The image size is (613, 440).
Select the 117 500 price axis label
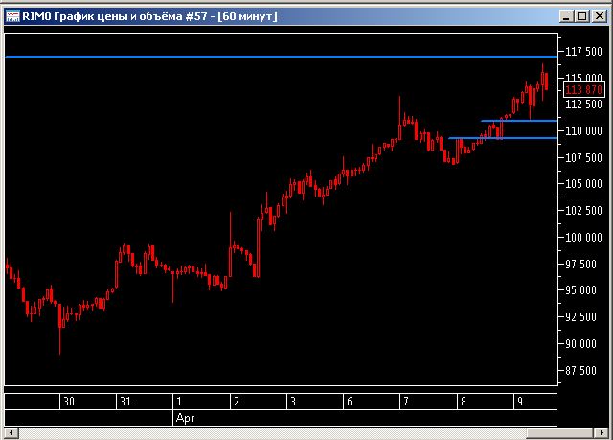coord(583,52)
